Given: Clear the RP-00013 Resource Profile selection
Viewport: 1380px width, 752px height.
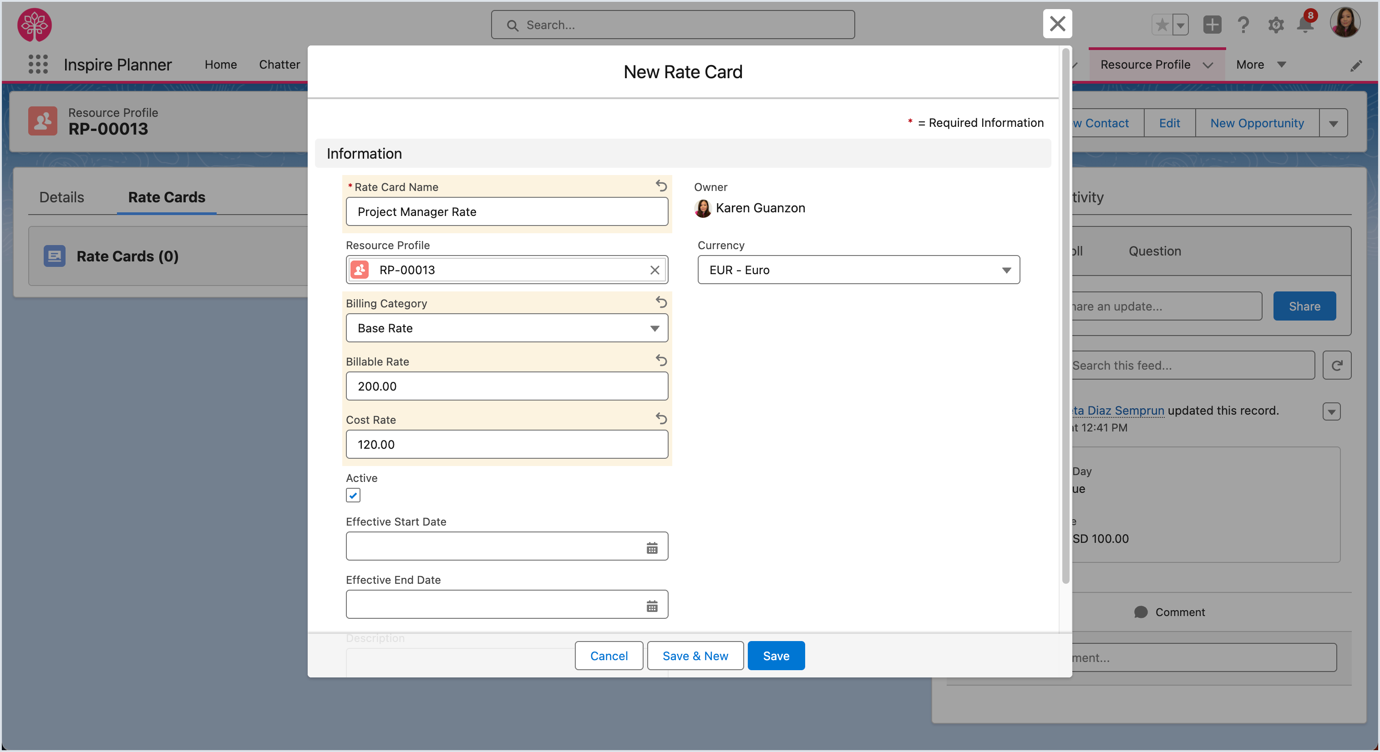Looking at the screenshot, I should pos(654,270).
